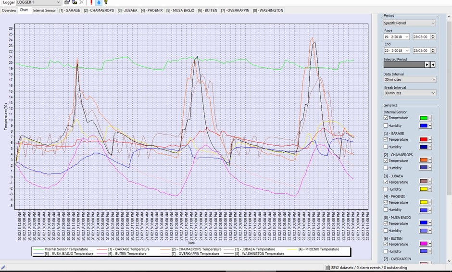Click the red exclamation alarm icon

[x=91, y=2]
